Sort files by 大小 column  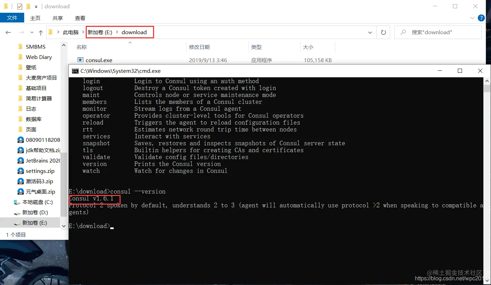pyautogui.click(x=308, y=47)
